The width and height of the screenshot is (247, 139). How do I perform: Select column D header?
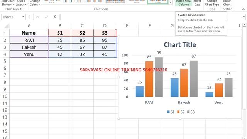coord(105,26)
